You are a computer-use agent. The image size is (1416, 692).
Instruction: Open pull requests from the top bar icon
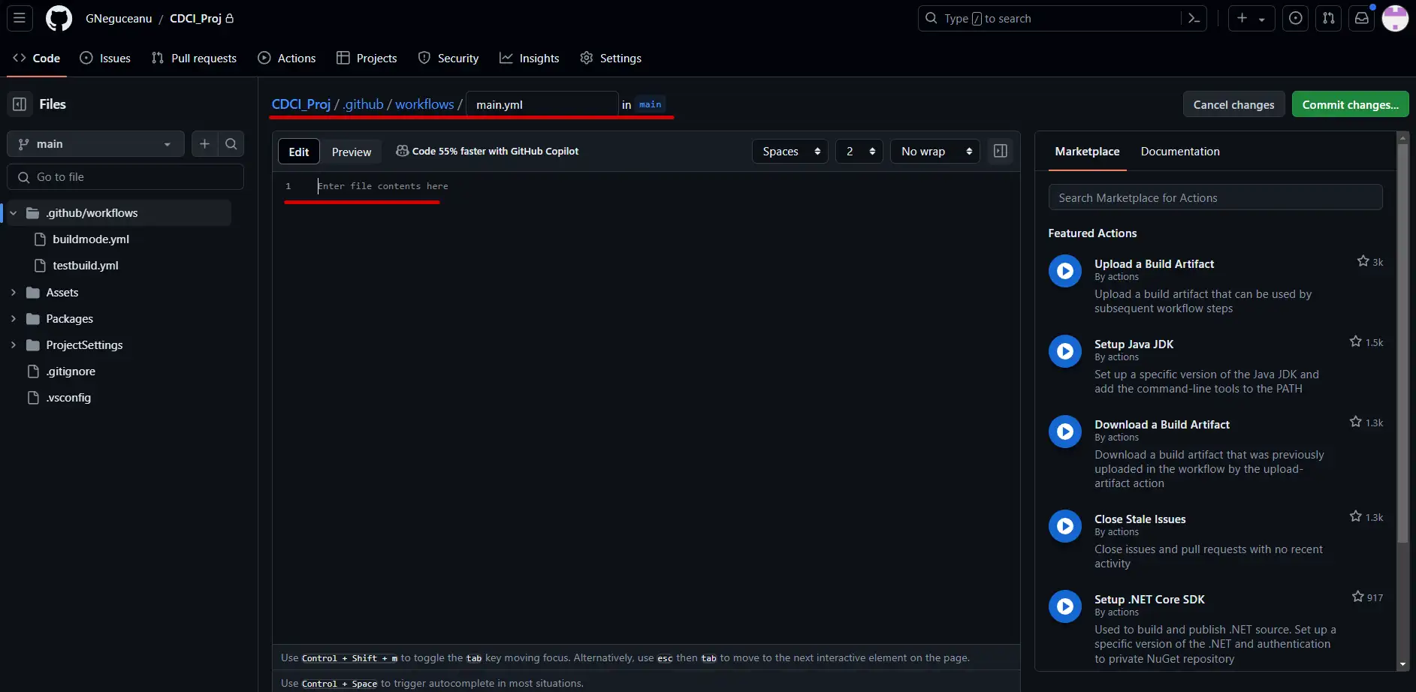1328,18
